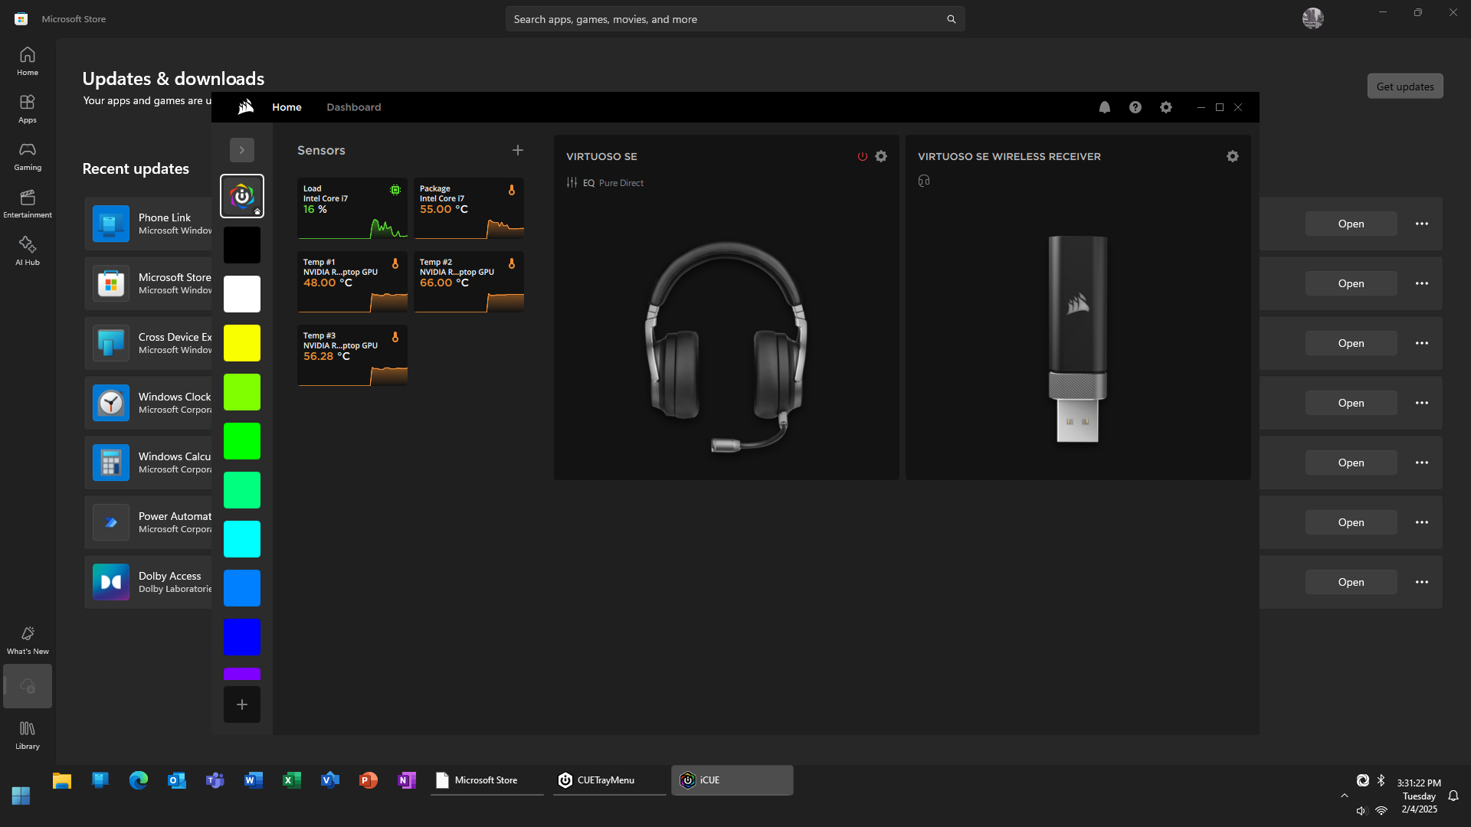Go to Microsoft Store Home
The height and width of the screenshot is (827, 1471).
[28, 61]
